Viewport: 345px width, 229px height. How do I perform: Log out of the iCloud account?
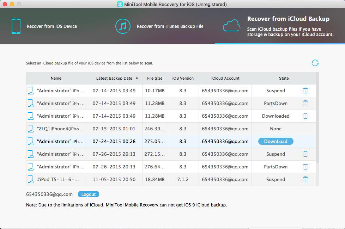coord(89,194)
